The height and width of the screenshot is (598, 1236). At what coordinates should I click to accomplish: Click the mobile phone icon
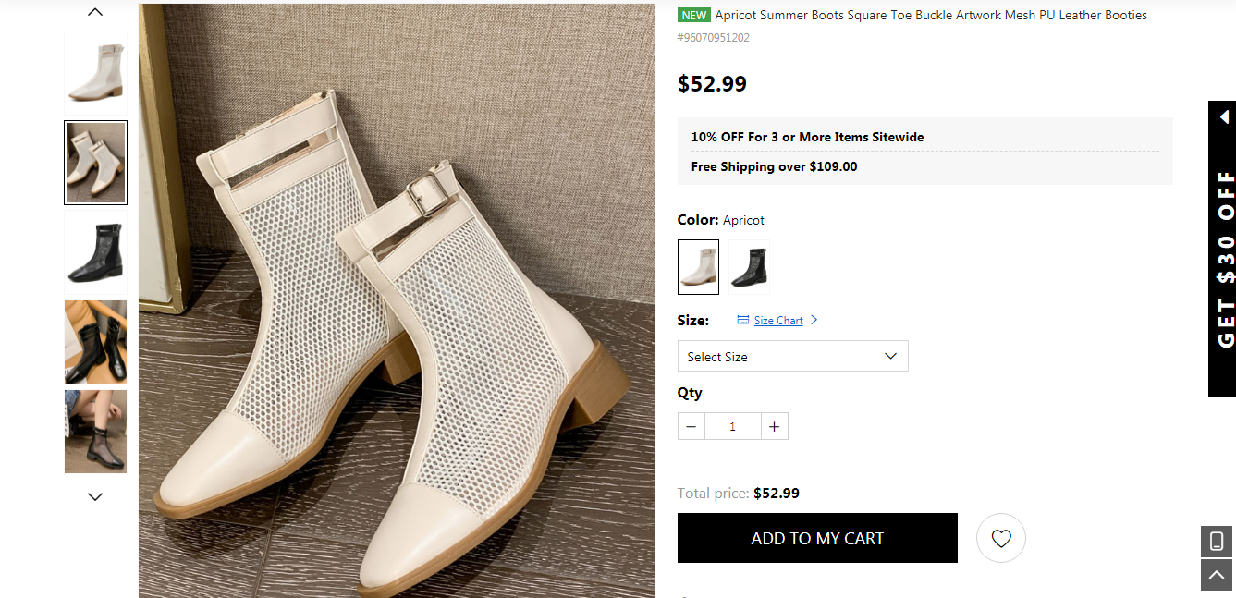[1217, 542]
